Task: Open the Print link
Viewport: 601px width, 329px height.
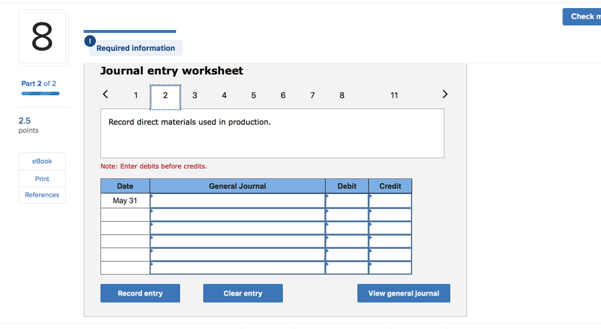Action: [42, 179]
